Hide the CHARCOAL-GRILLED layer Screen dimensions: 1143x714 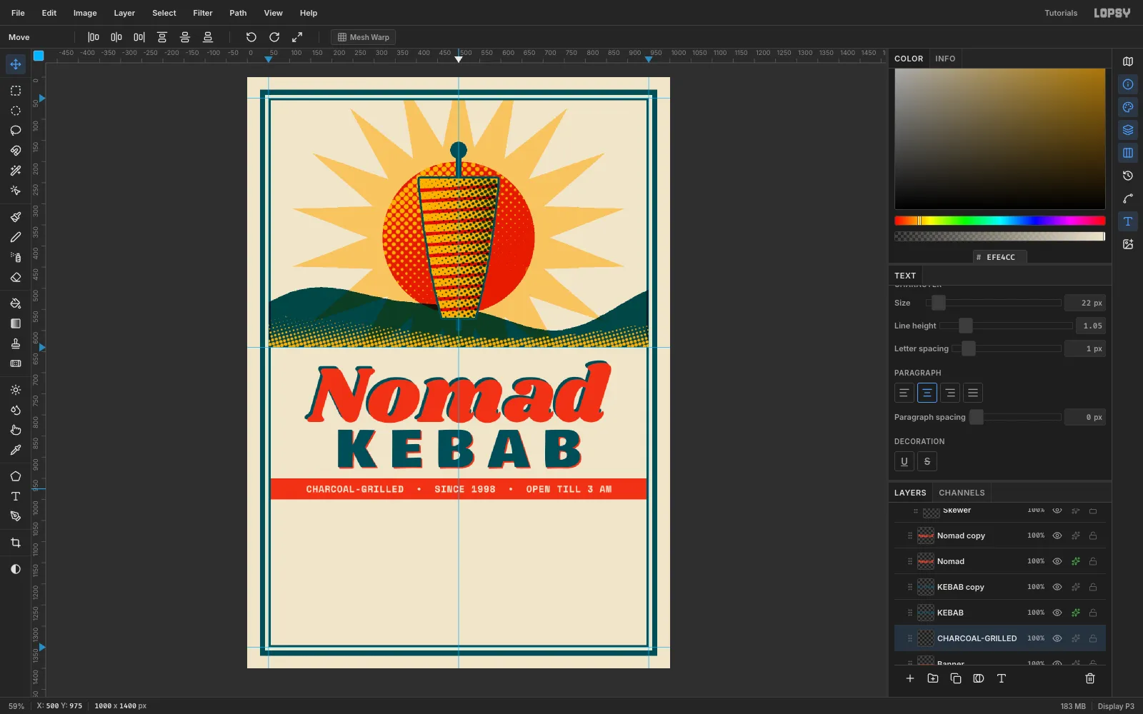click(1057, 638)
